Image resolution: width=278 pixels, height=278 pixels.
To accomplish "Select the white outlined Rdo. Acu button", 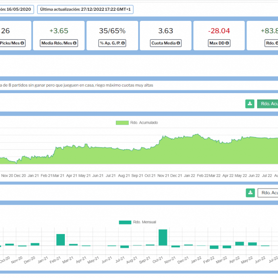I will pos(268,193).
